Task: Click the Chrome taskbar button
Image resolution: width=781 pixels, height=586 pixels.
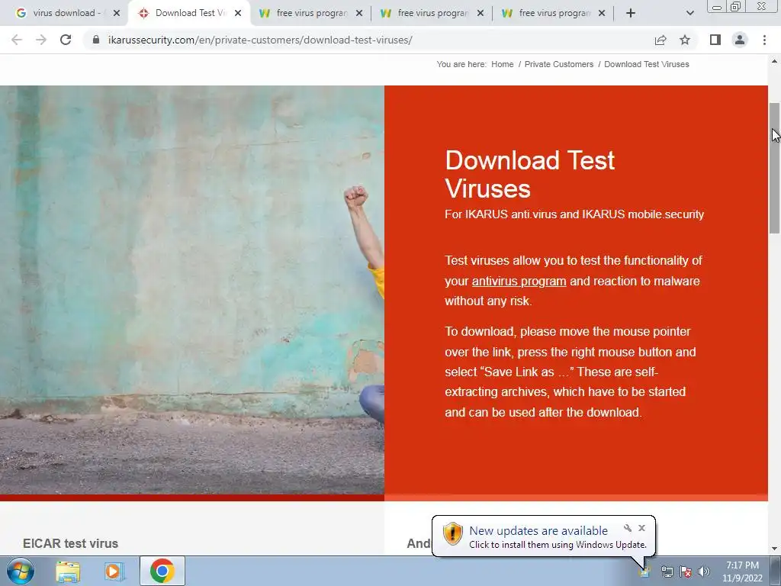Action: click(162, 571)
